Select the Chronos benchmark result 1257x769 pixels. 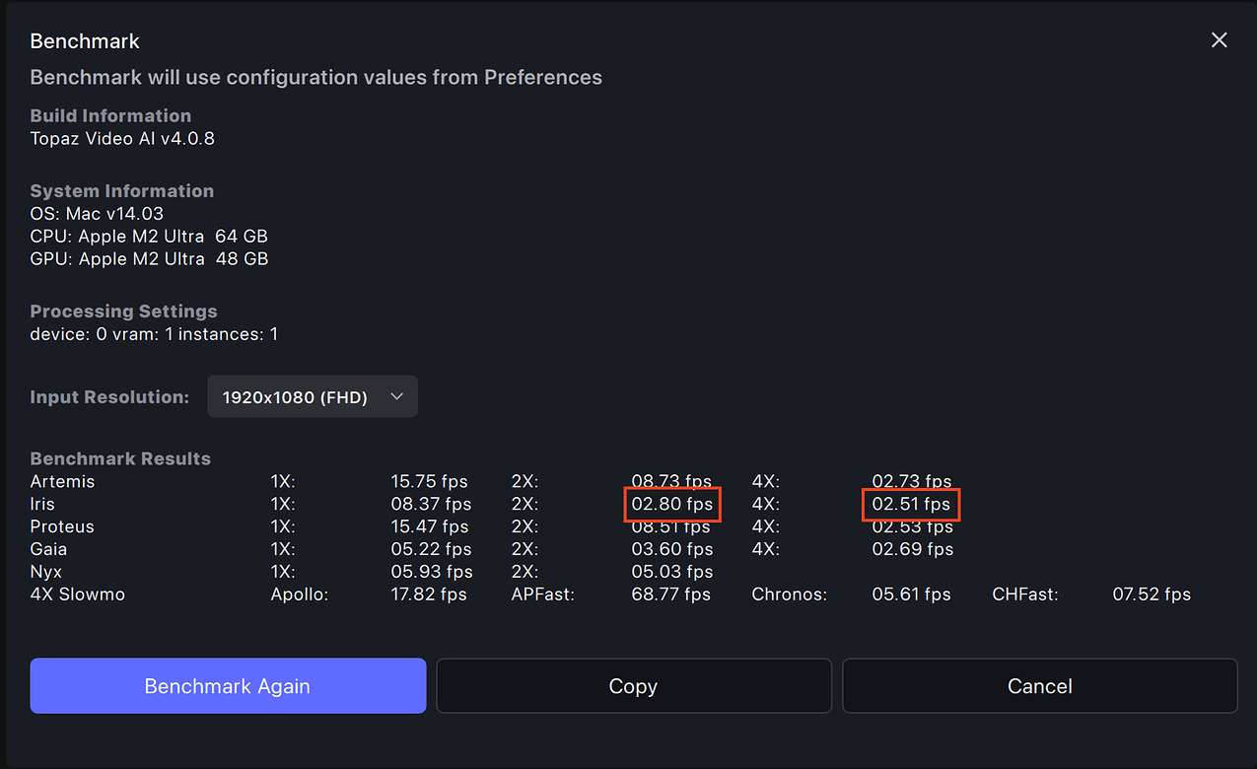(x=910, y=594)
